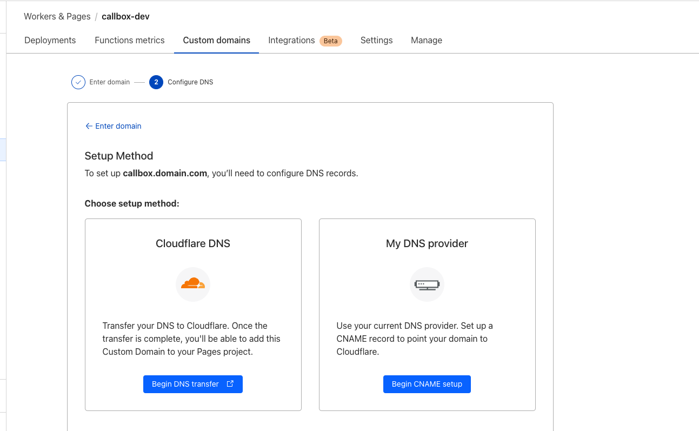Open the Deployments tab

(x=50, y=41)
